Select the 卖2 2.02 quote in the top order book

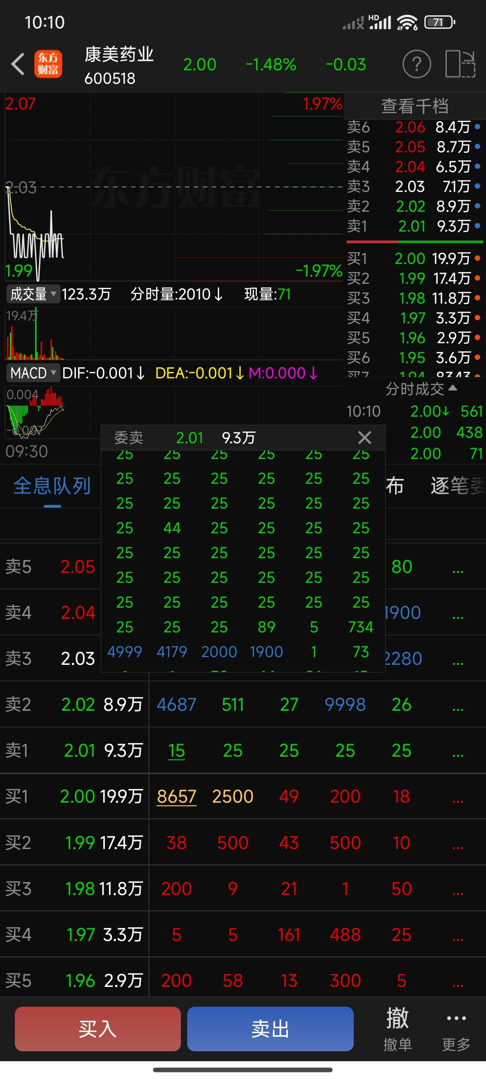tap(414, 206)
